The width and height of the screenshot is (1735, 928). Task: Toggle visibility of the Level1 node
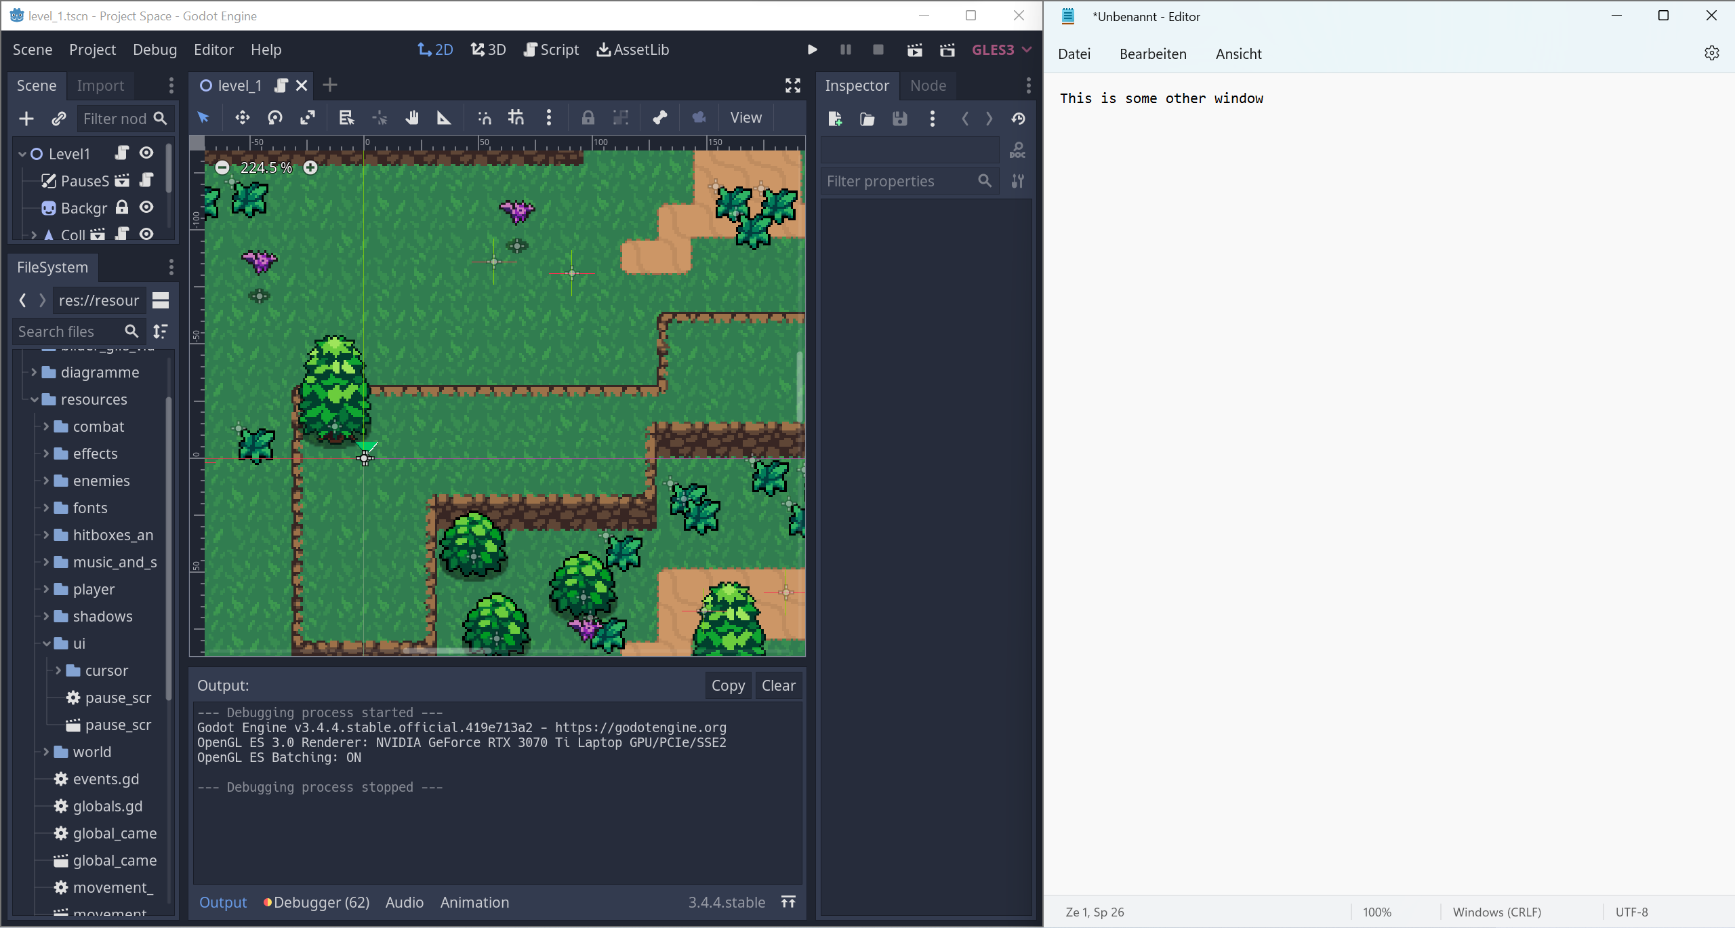point(146,153)
